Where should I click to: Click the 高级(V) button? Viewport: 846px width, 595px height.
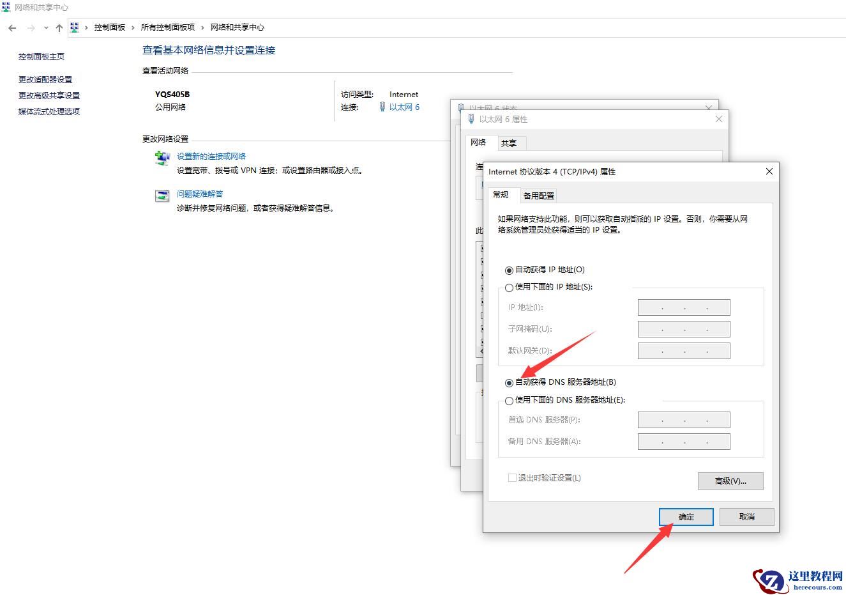point(730,481)
